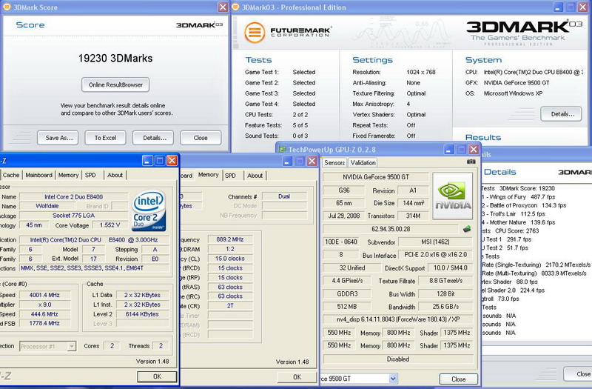Click the 3DMark03 Professional title bar icon

point(235,7)
